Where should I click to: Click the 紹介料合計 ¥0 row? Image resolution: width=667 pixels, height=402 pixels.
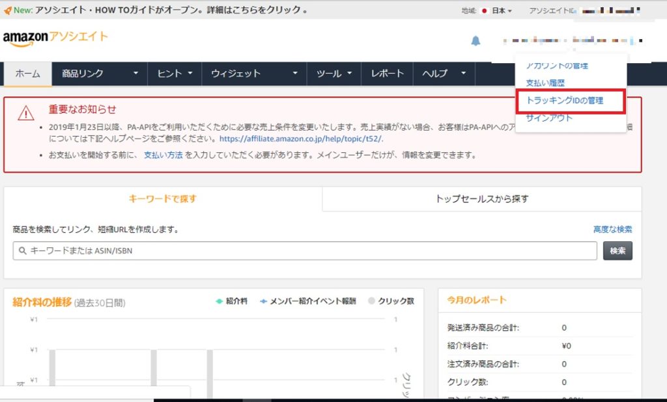(539, 346)
